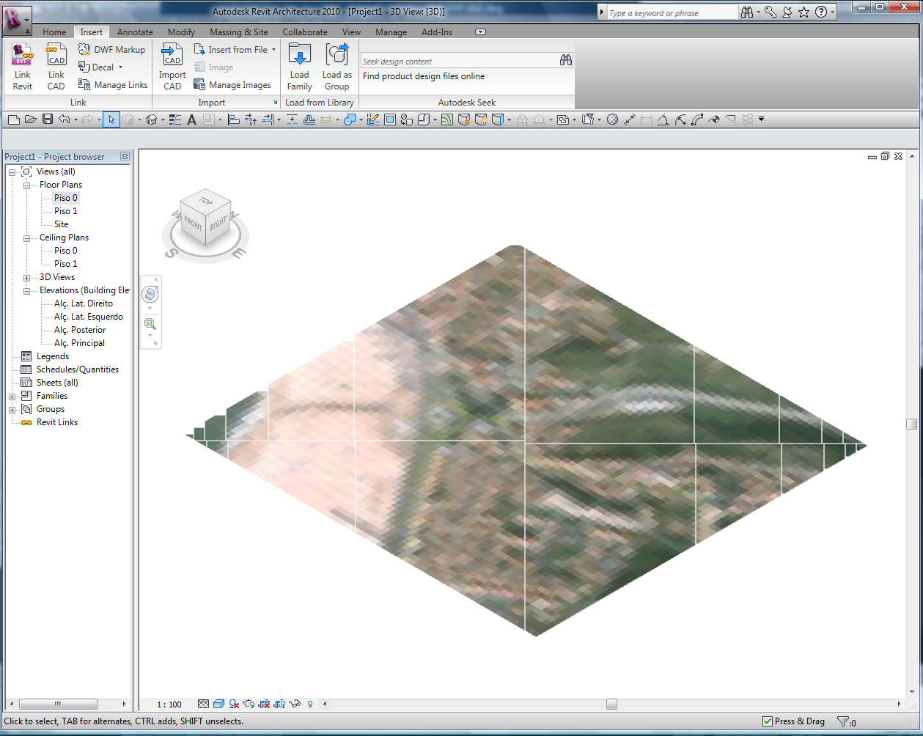
Task: Open the Massing & Site tab
Action: [x=238, y=32]
